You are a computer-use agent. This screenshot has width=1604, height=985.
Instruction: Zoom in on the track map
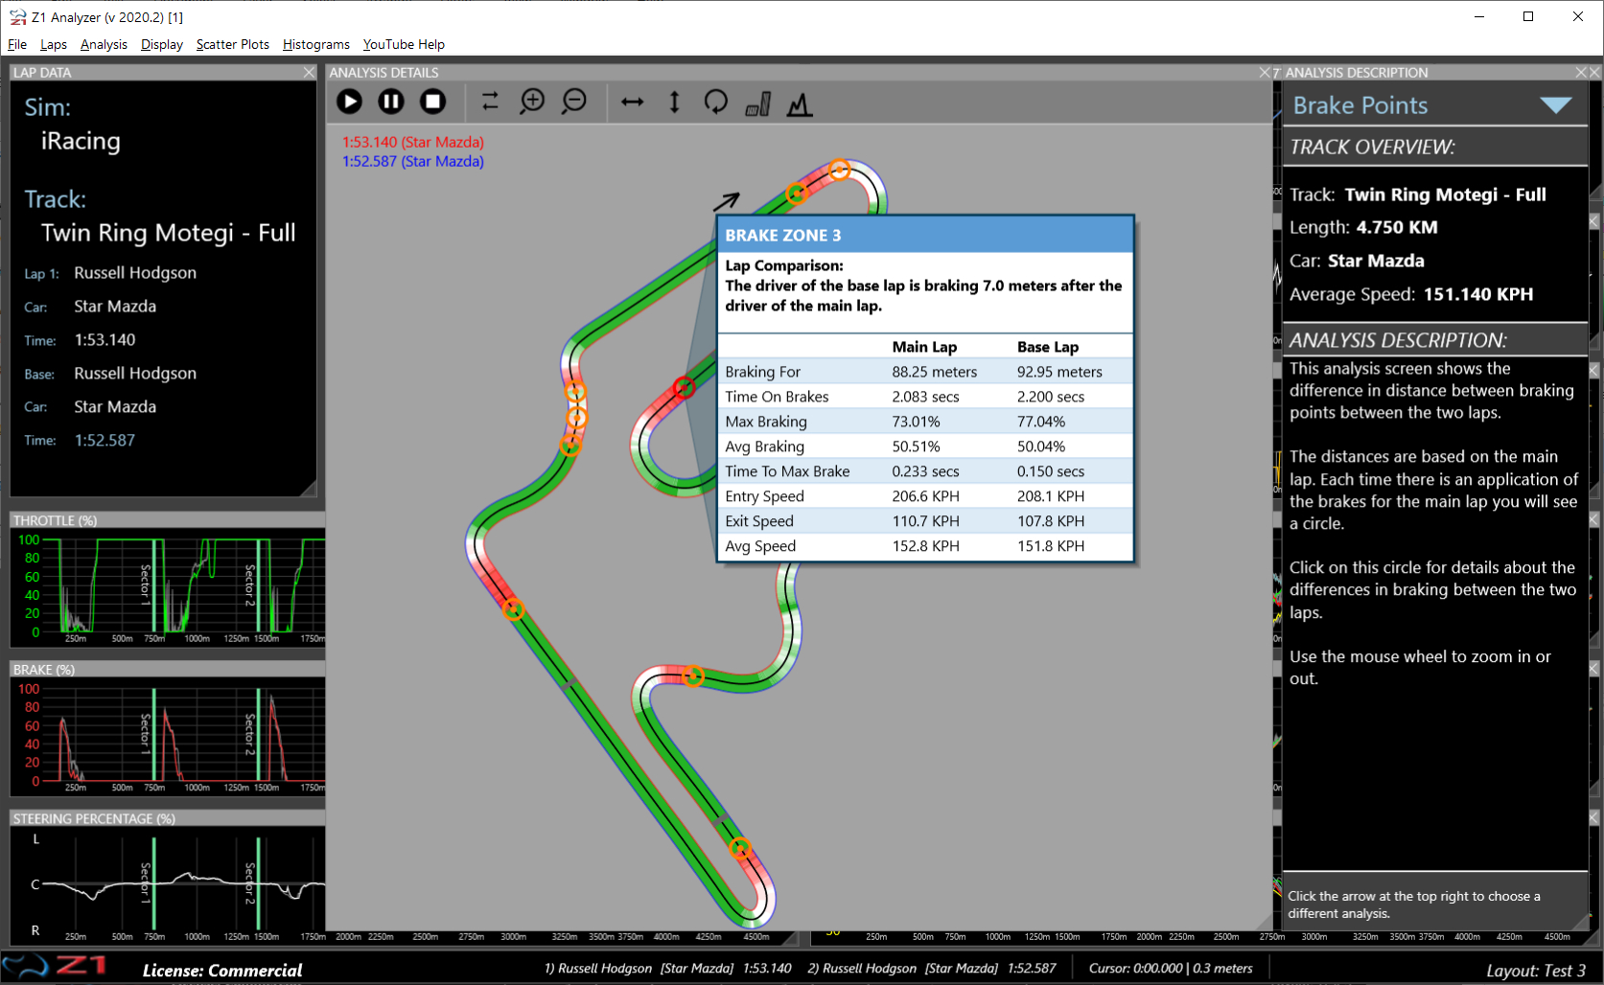532,102
